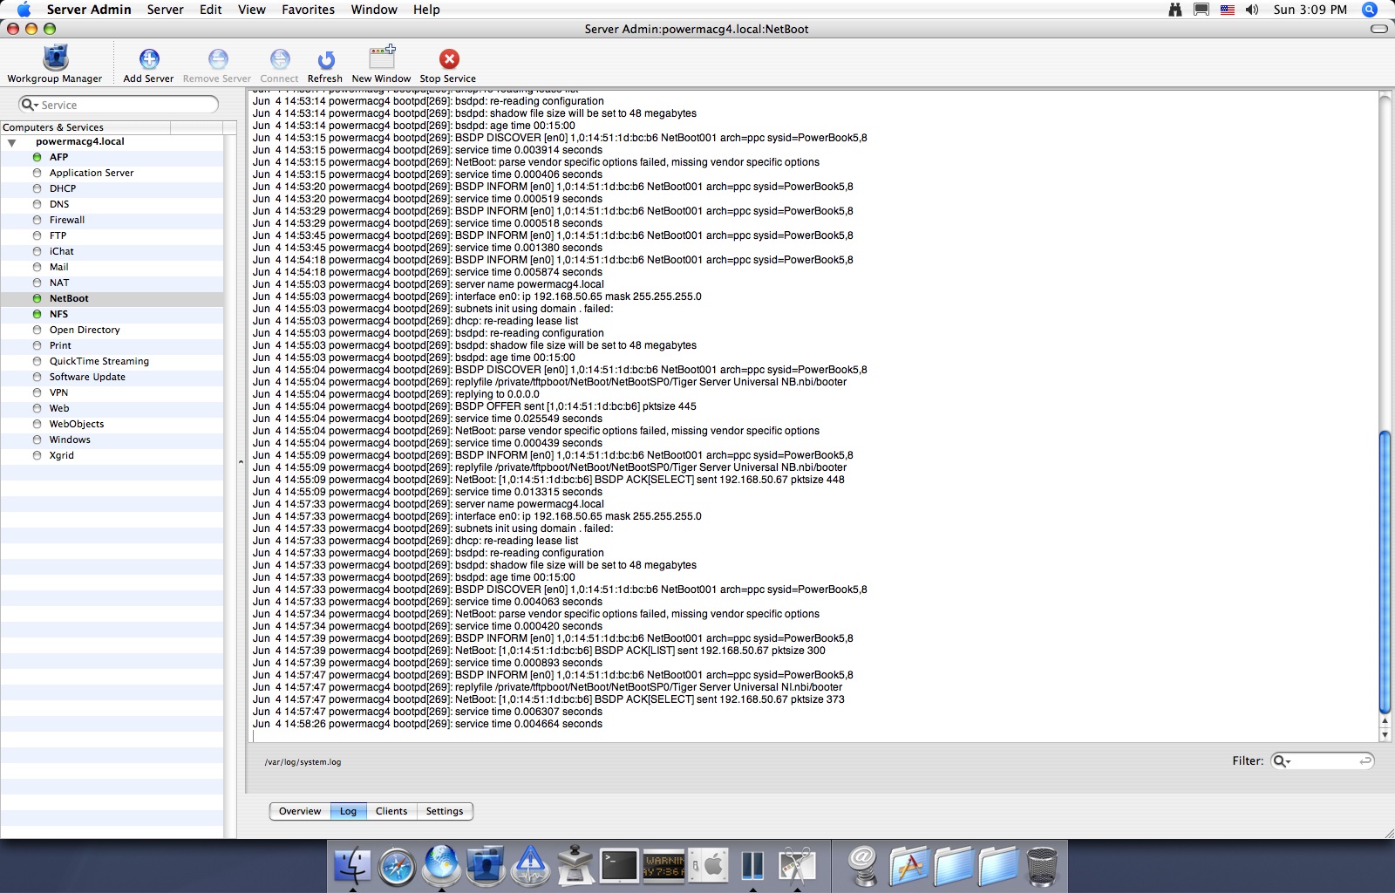Focus the Service search field
The image size is (1395, 893).
click(x=119, y=105)
